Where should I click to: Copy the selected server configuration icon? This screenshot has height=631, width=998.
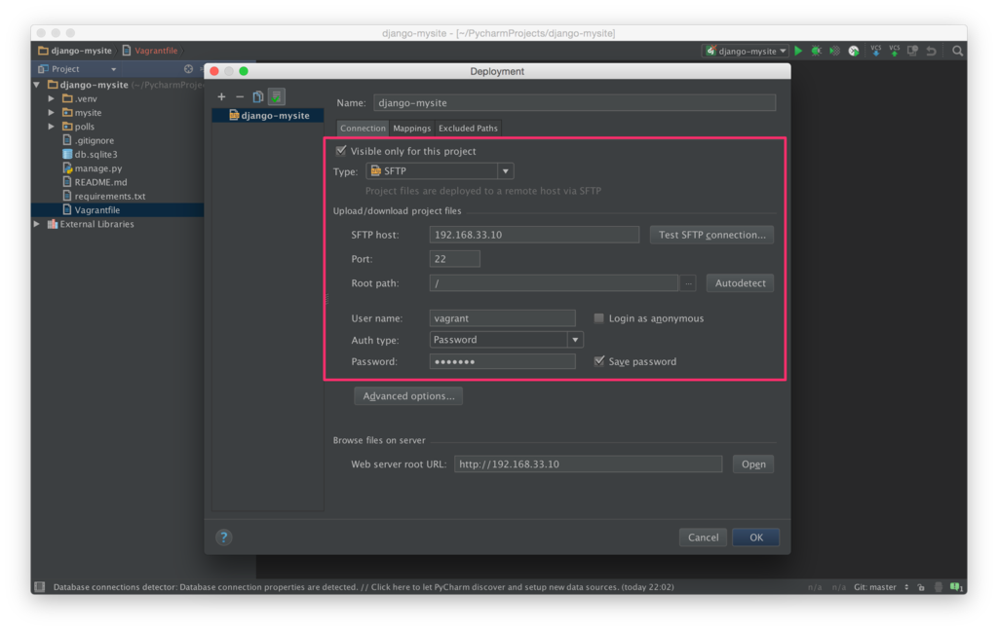tap(257, 96)
